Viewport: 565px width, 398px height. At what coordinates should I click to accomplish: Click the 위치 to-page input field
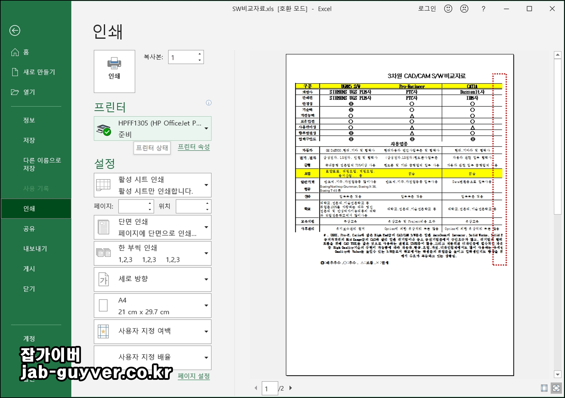point(190,206)
